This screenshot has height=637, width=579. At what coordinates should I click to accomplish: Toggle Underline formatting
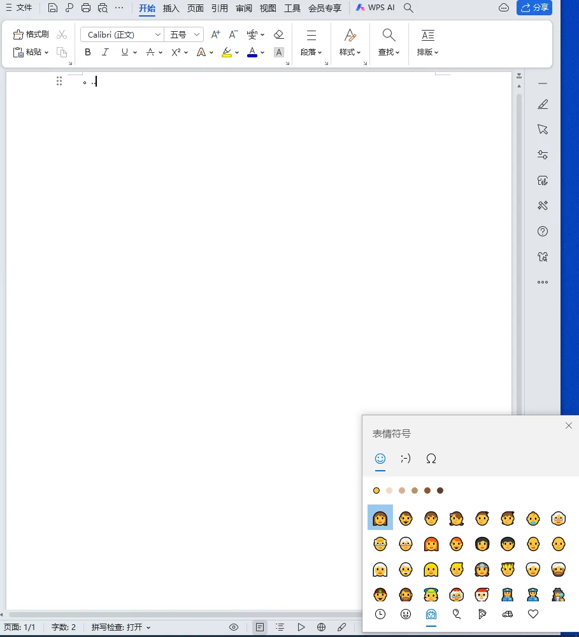coord(124,52)
